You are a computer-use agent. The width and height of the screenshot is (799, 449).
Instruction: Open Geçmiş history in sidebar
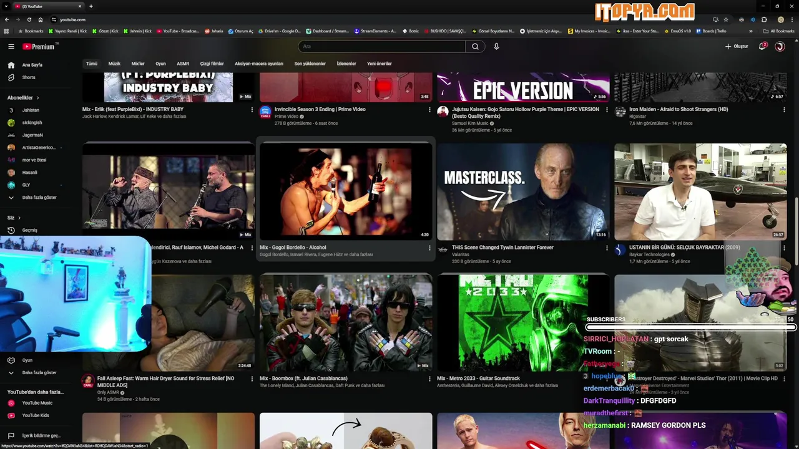[30, 230]
